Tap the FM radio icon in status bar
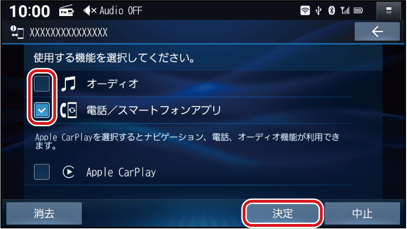 coord(66,11)
